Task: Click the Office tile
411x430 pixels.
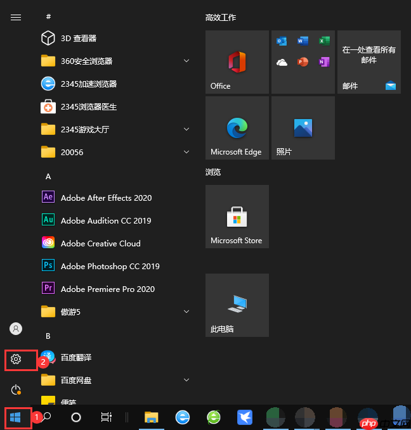Action: pyautogui.click(x=237, y=62)
